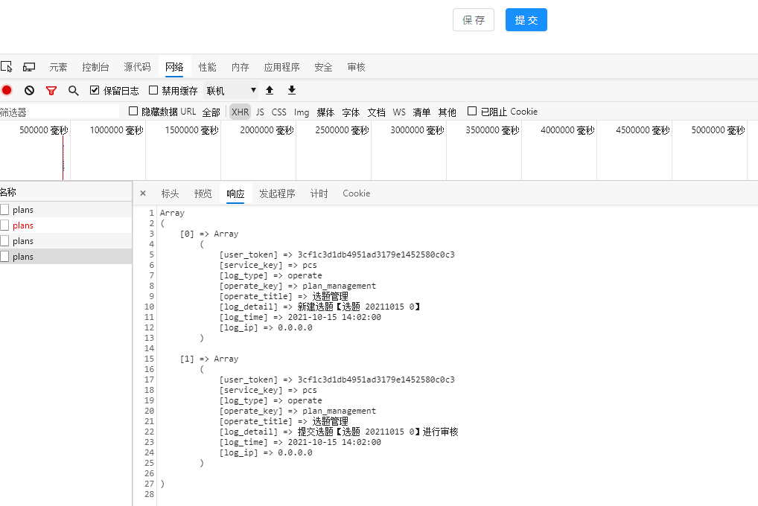Open the 标头 tab in request details

coord(170,193)
